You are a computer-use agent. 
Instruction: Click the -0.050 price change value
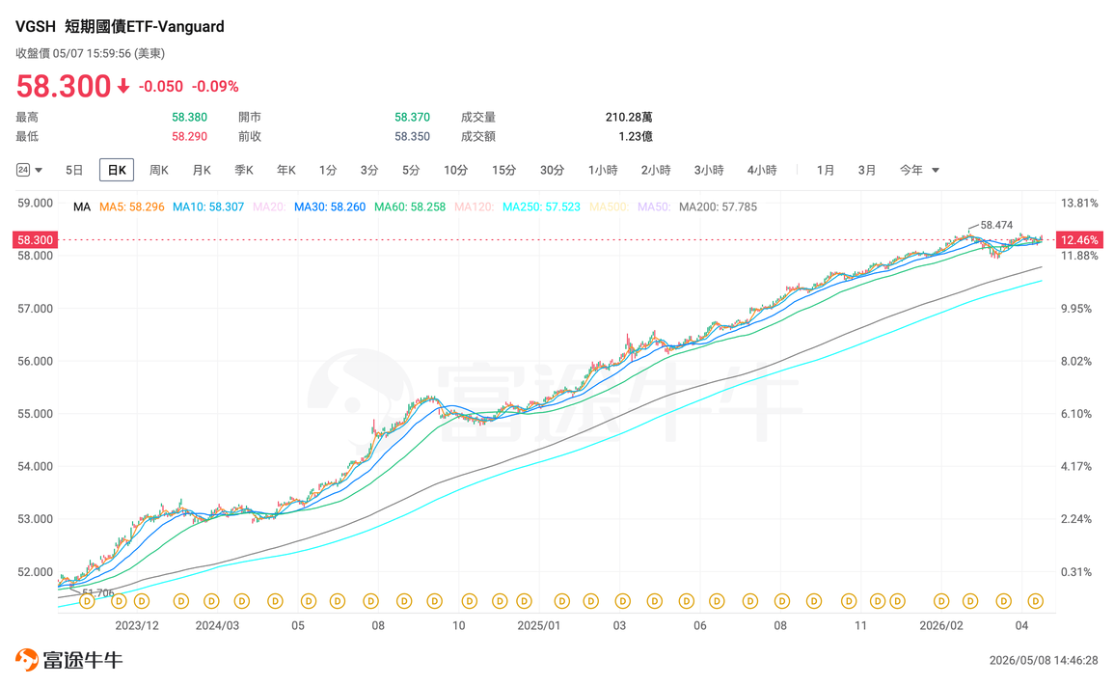pos(160,86)
